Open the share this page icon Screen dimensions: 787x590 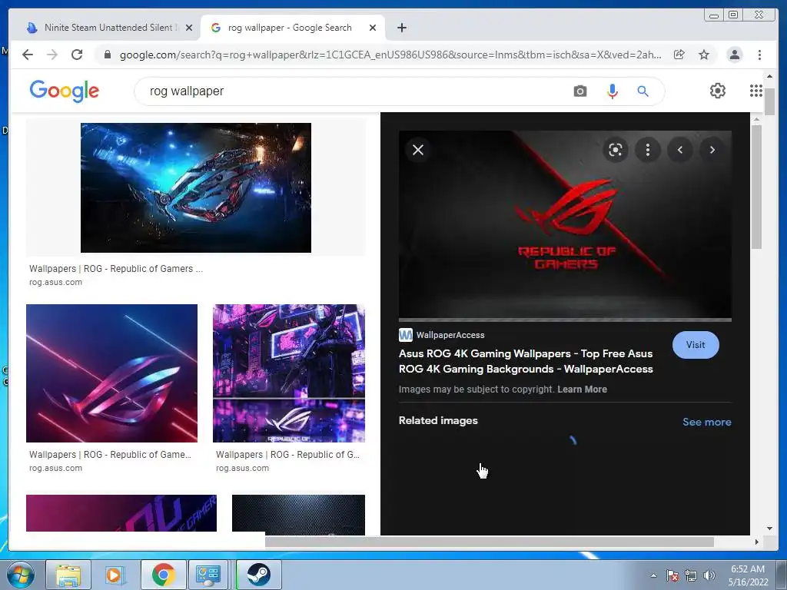click(679, 55)
